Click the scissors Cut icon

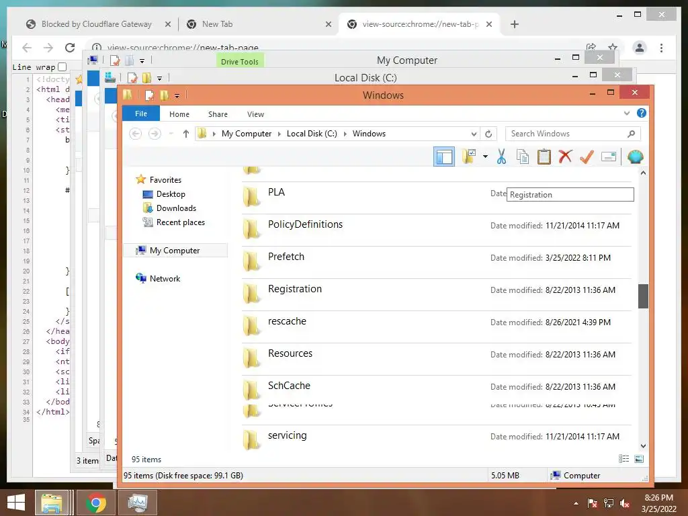501,157
